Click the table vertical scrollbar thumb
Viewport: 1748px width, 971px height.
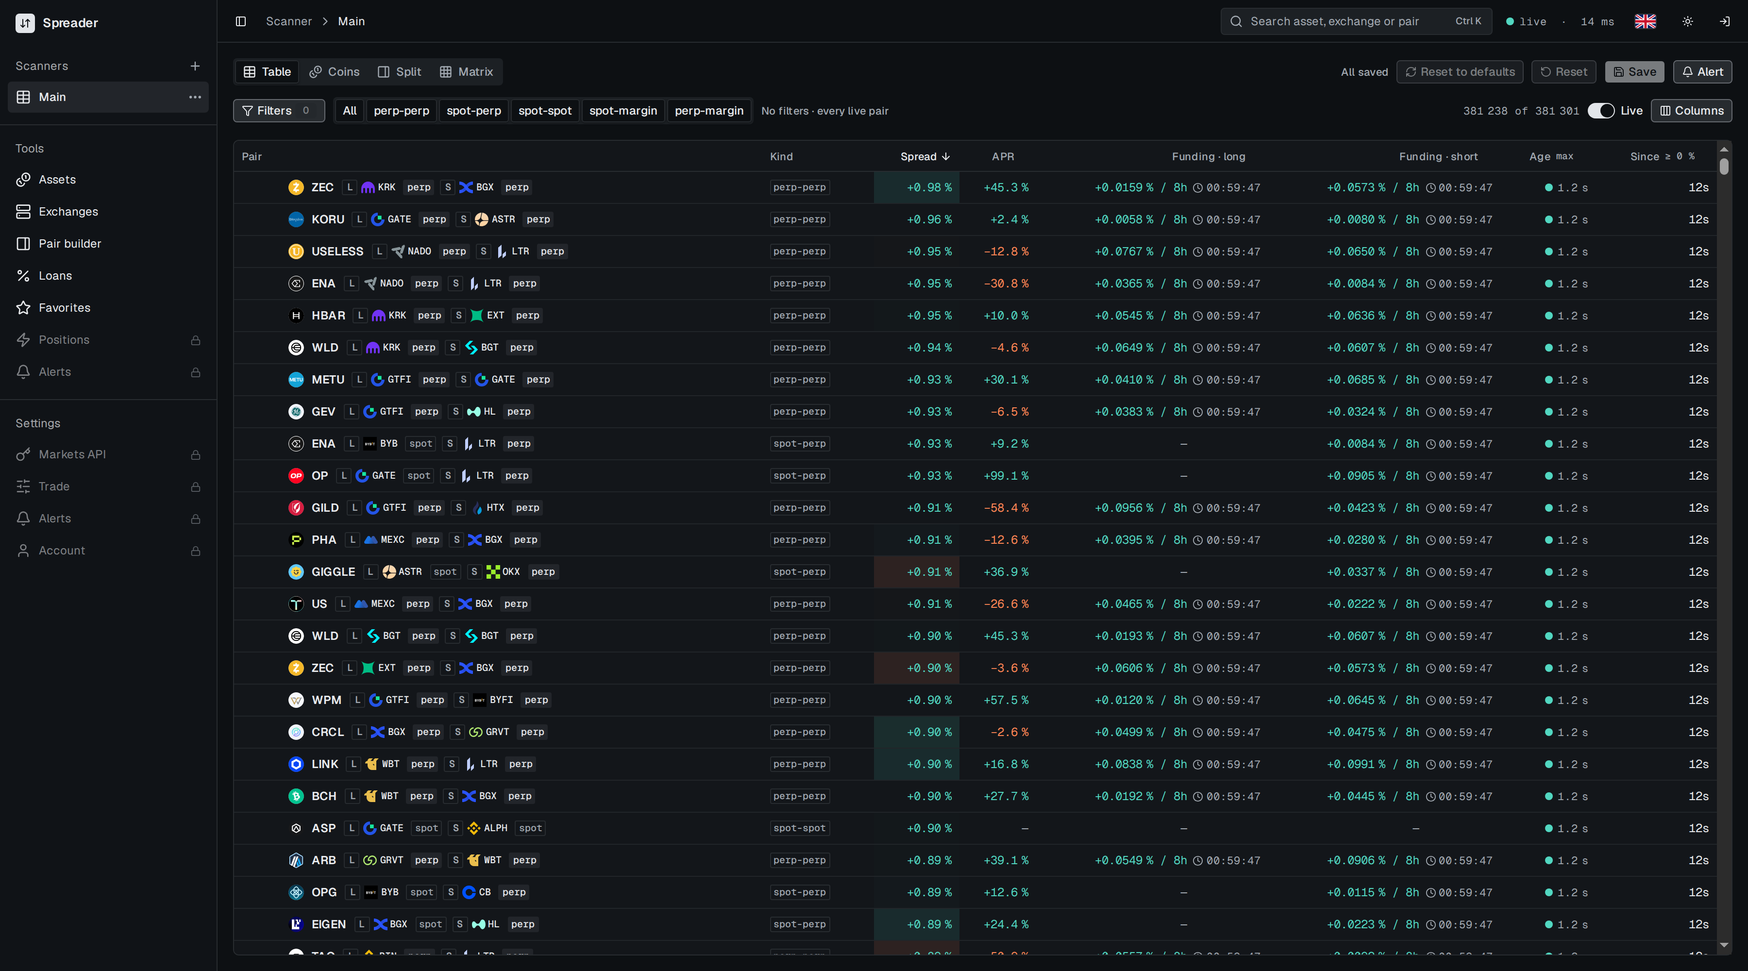click(x=1724, y=166)
